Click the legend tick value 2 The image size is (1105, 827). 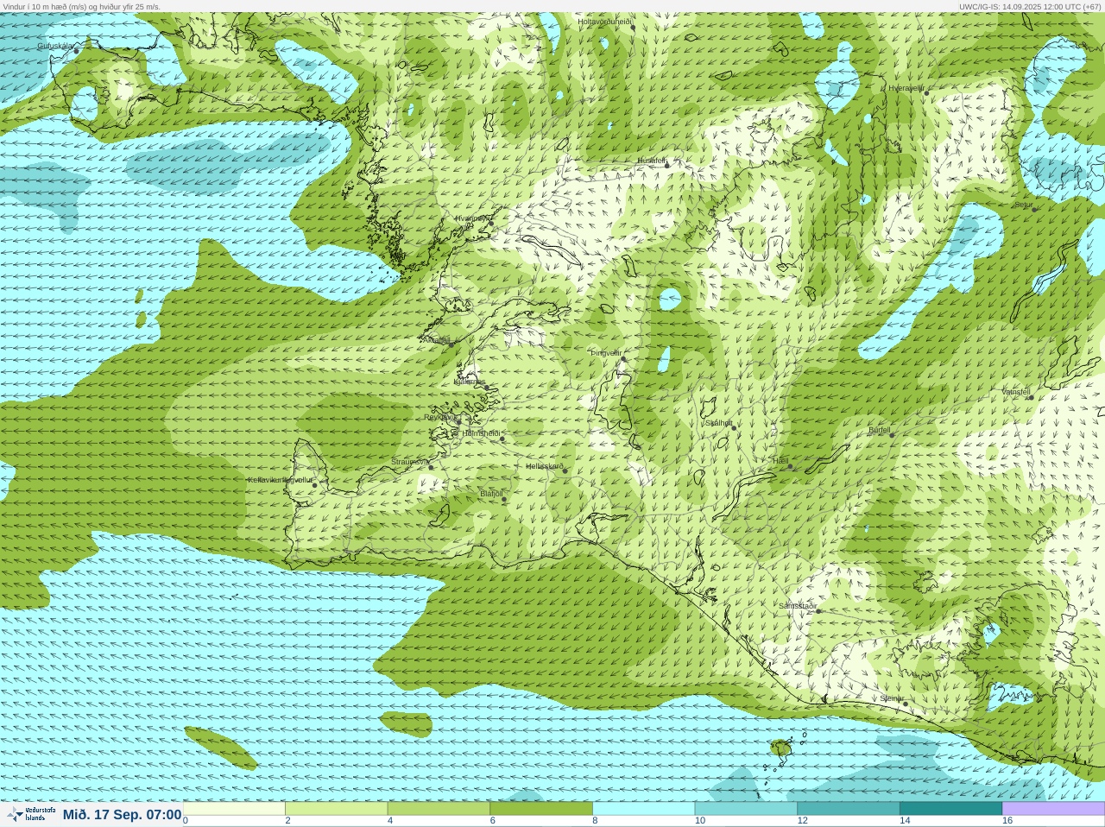click(287, 821)
